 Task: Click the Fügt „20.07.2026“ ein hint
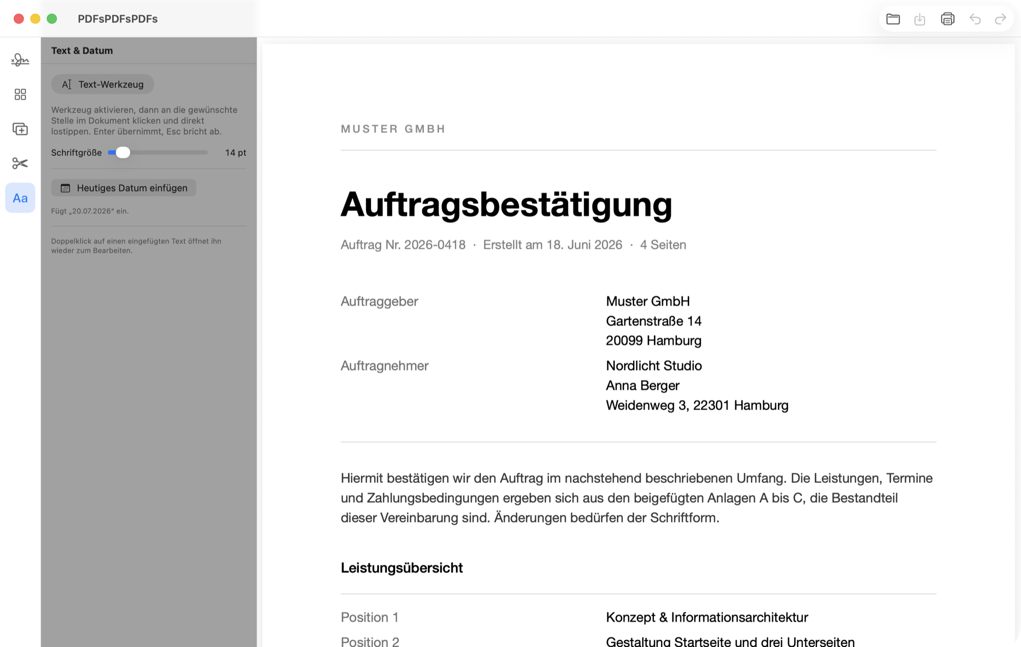point(90,211)
